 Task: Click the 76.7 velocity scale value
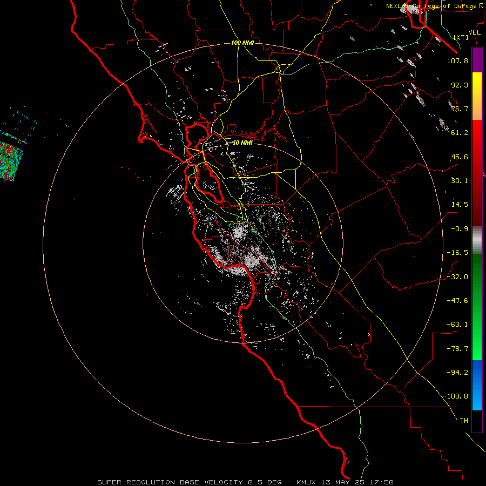point(460,109)
